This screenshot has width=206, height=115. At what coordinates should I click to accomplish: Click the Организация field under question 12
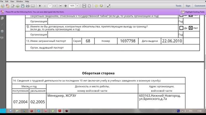(x=113, y=34)
